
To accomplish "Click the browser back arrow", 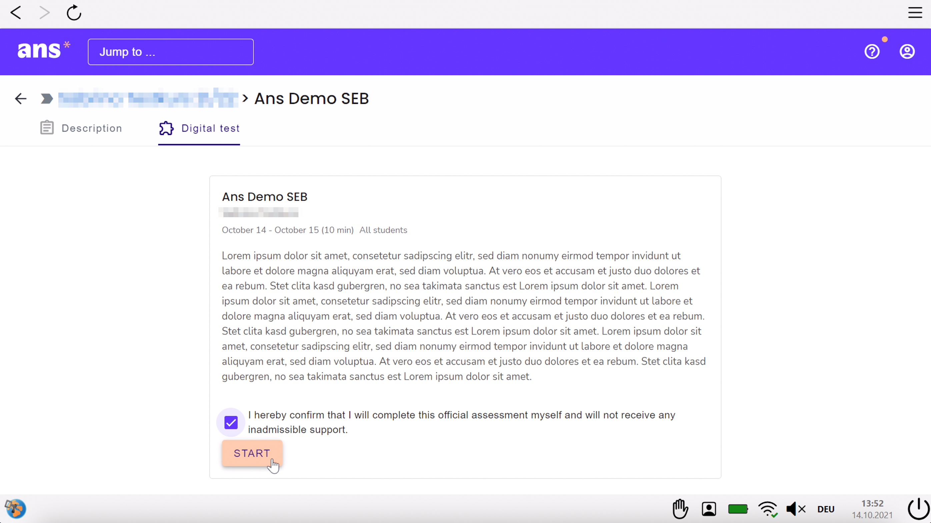I will click(16, 13).
